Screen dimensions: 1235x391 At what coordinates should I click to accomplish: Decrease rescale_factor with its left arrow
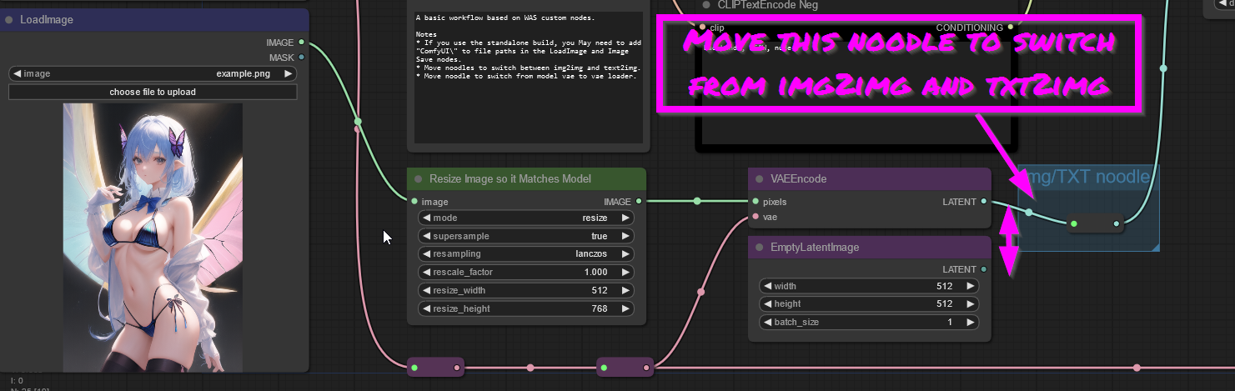click(426, 272)
